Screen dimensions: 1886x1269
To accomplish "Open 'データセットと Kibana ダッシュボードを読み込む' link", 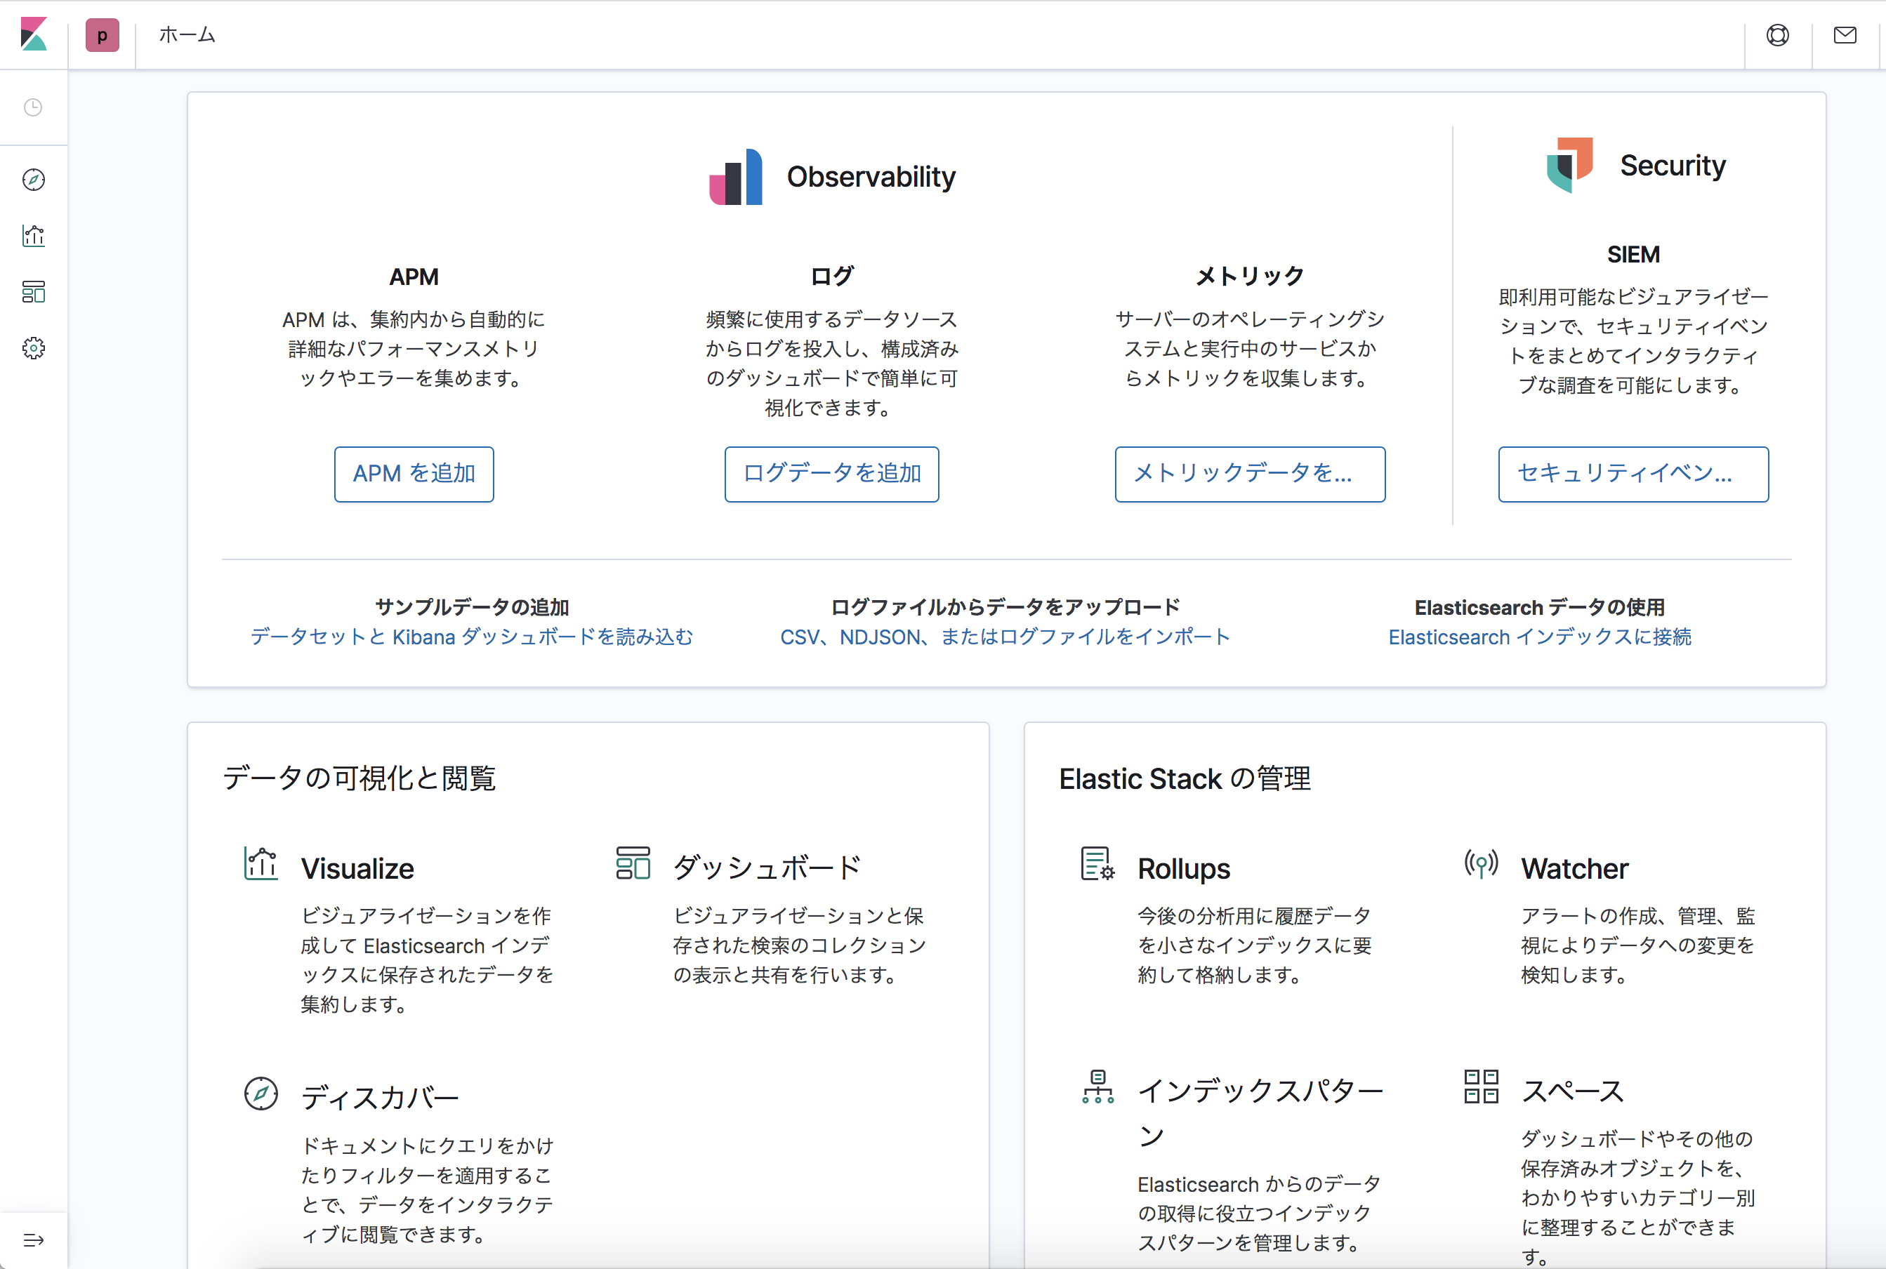I will coord(472,637).
